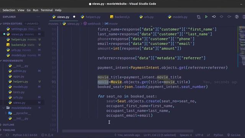Image resolution: width=245 pixels, height=138 pixels.
Task: Collapse the MOVIEWEBSITE folder section
Action: (13, 61)
